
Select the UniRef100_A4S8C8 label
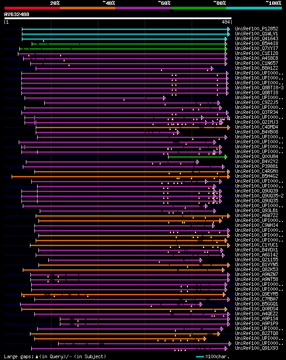(x=257, y=59)
